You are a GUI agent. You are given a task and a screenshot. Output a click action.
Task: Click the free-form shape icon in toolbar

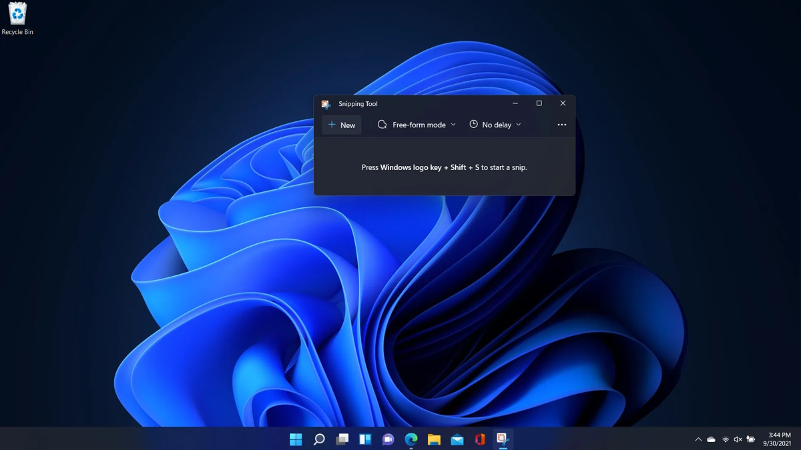[x=382, y=125]
